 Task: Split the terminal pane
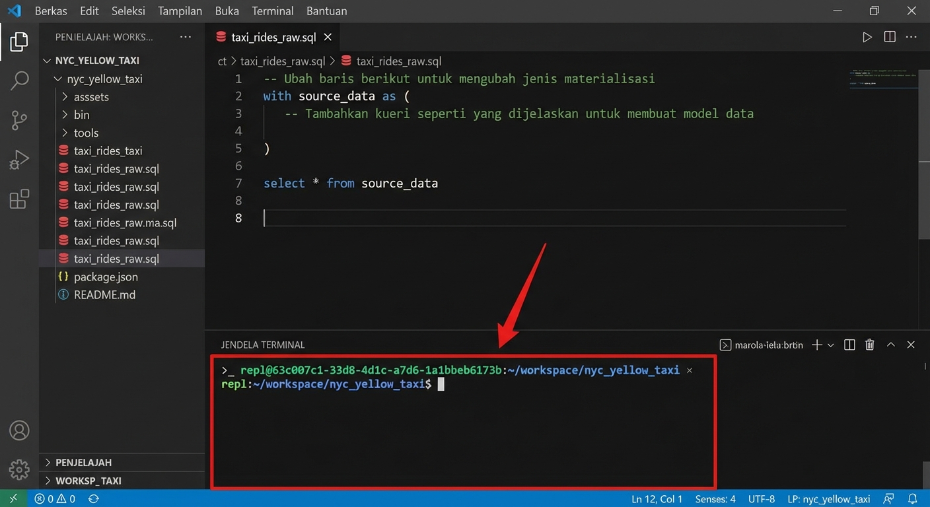[x=849, y=344]
